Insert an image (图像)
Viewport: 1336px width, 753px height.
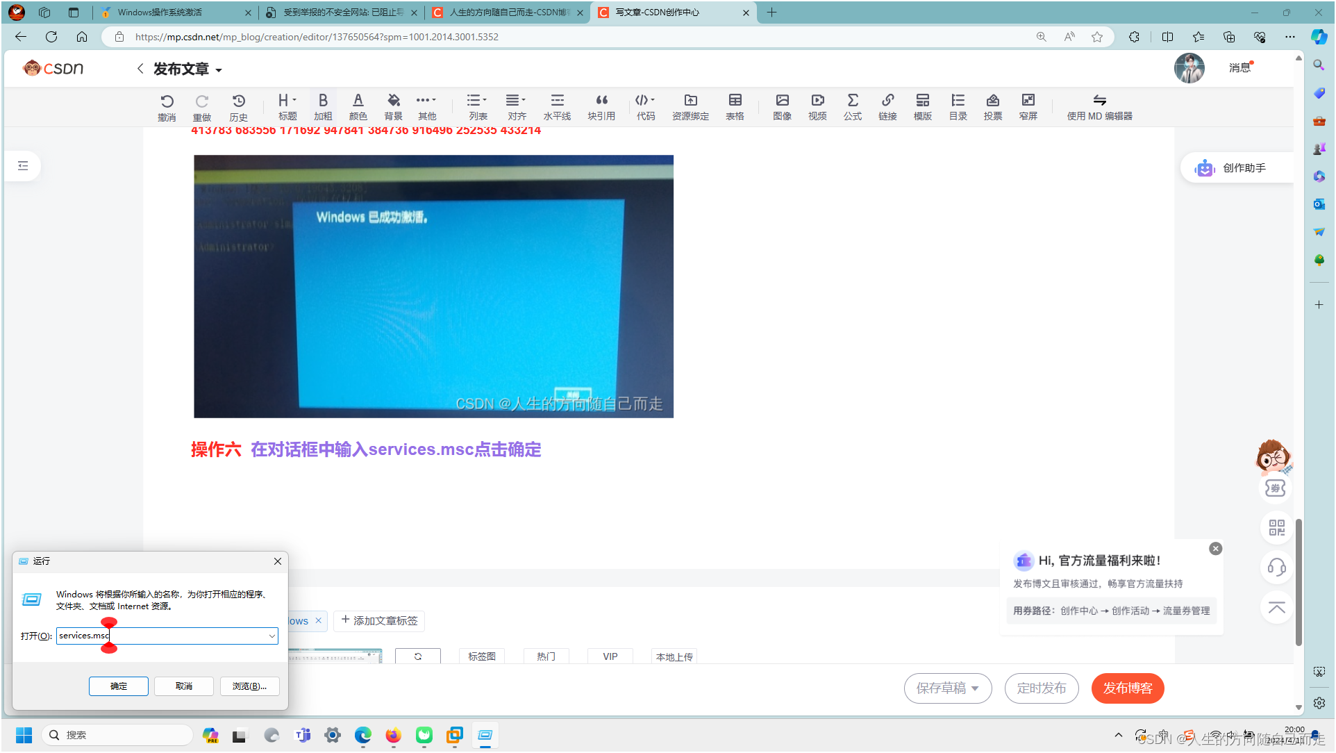coord(782,107)
